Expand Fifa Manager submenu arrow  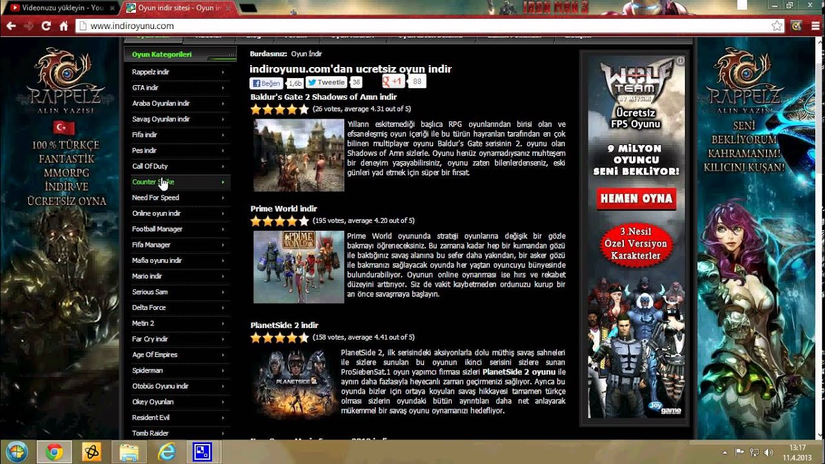point(223,245)
